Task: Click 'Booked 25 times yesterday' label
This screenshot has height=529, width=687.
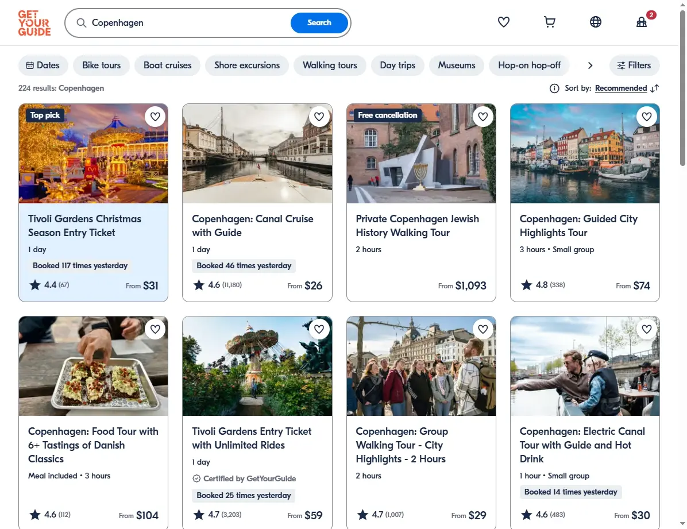Action: pyautogui.click(x=244, y=495)
